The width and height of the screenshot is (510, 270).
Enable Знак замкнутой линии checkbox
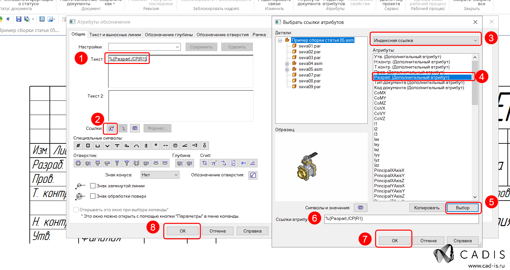point(93,186)
